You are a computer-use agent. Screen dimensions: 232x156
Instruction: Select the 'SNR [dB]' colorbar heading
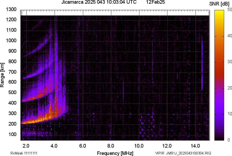pos(219,4)
